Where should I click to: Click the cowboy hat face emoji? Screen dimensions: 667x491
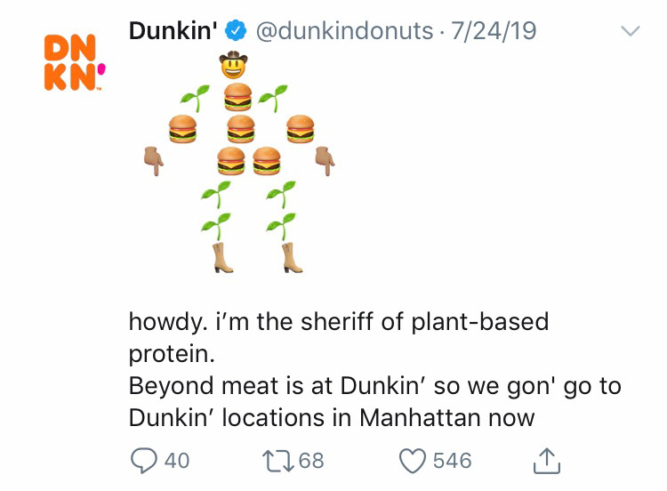coord(233,65)
